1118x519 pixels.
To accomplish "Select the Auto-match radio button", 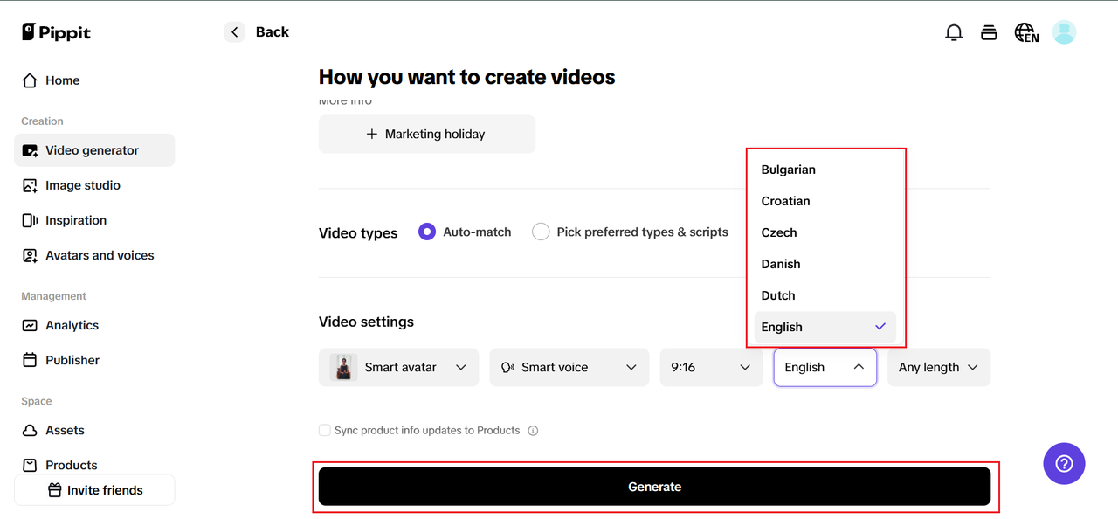I will 427,232.
